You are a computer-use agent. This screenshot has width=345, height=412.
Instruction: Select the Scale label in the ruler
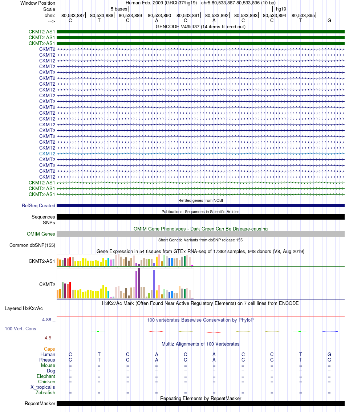pos(49,9)
